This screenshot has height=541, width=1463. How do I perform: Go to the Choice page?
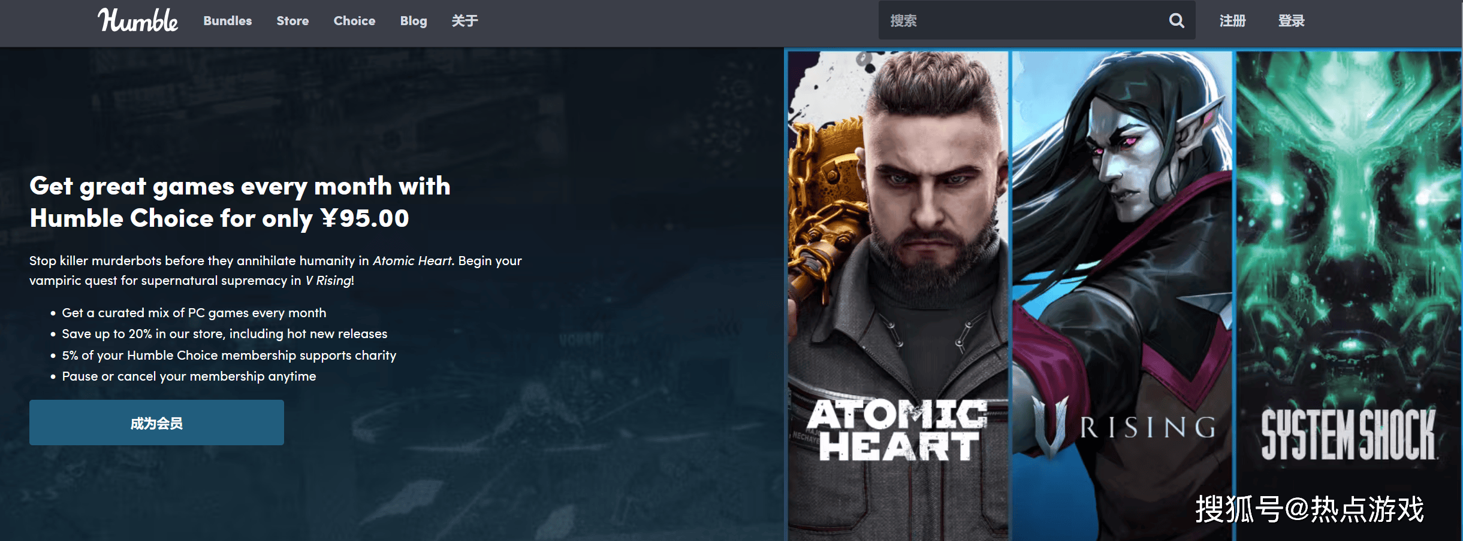point(354,21)
